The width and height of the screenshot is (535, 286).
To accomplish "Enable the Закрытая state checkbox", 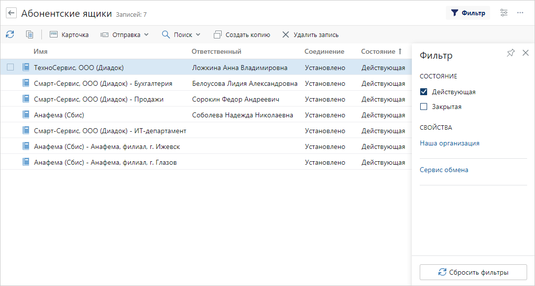I will 424,107.
